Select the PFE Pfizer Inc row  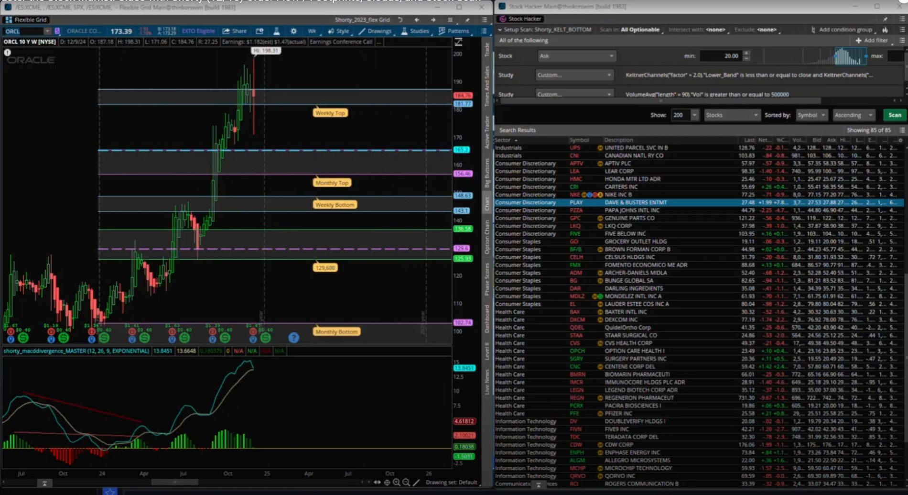point(699,413)
